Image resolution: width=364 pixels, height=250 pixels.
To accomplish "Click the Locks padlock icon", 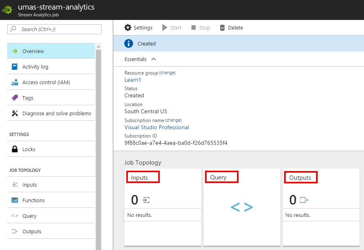I will pos(15,149).
